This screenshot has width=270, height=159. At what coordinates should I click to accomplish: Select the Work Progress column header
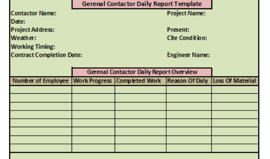pyautogui.click(x=93, y=81)
